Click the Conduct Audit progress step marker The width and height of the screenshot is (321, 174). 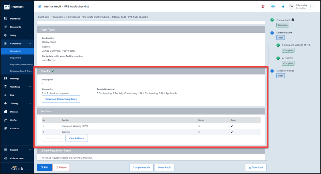pyautogui.click(x=272, y=33)
